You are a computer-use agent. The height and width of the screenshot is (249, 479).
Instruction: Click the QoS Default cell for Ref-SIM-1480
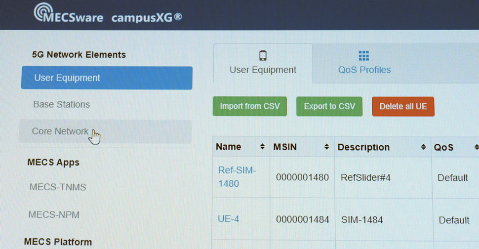click(x=453, y=178)
